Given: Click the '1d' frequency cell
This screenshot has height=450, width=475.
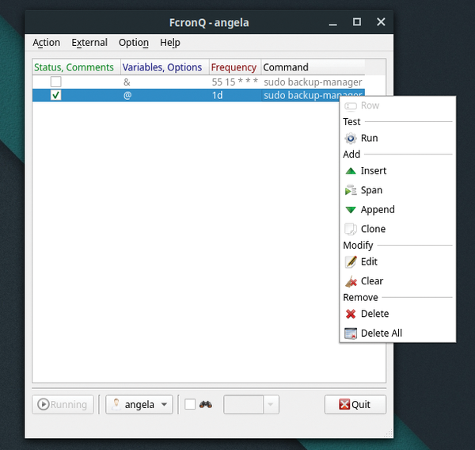Looking at the screenshot, I should tap(235, 95).
